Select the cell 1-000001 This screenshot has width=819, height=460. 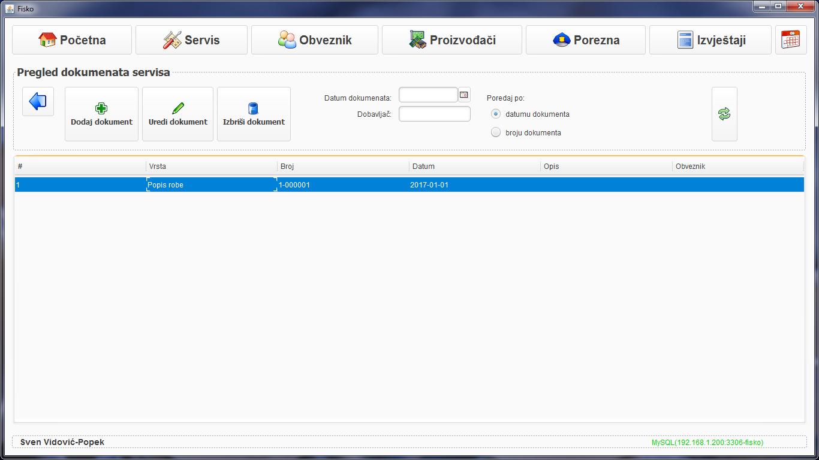coord(344,185)
